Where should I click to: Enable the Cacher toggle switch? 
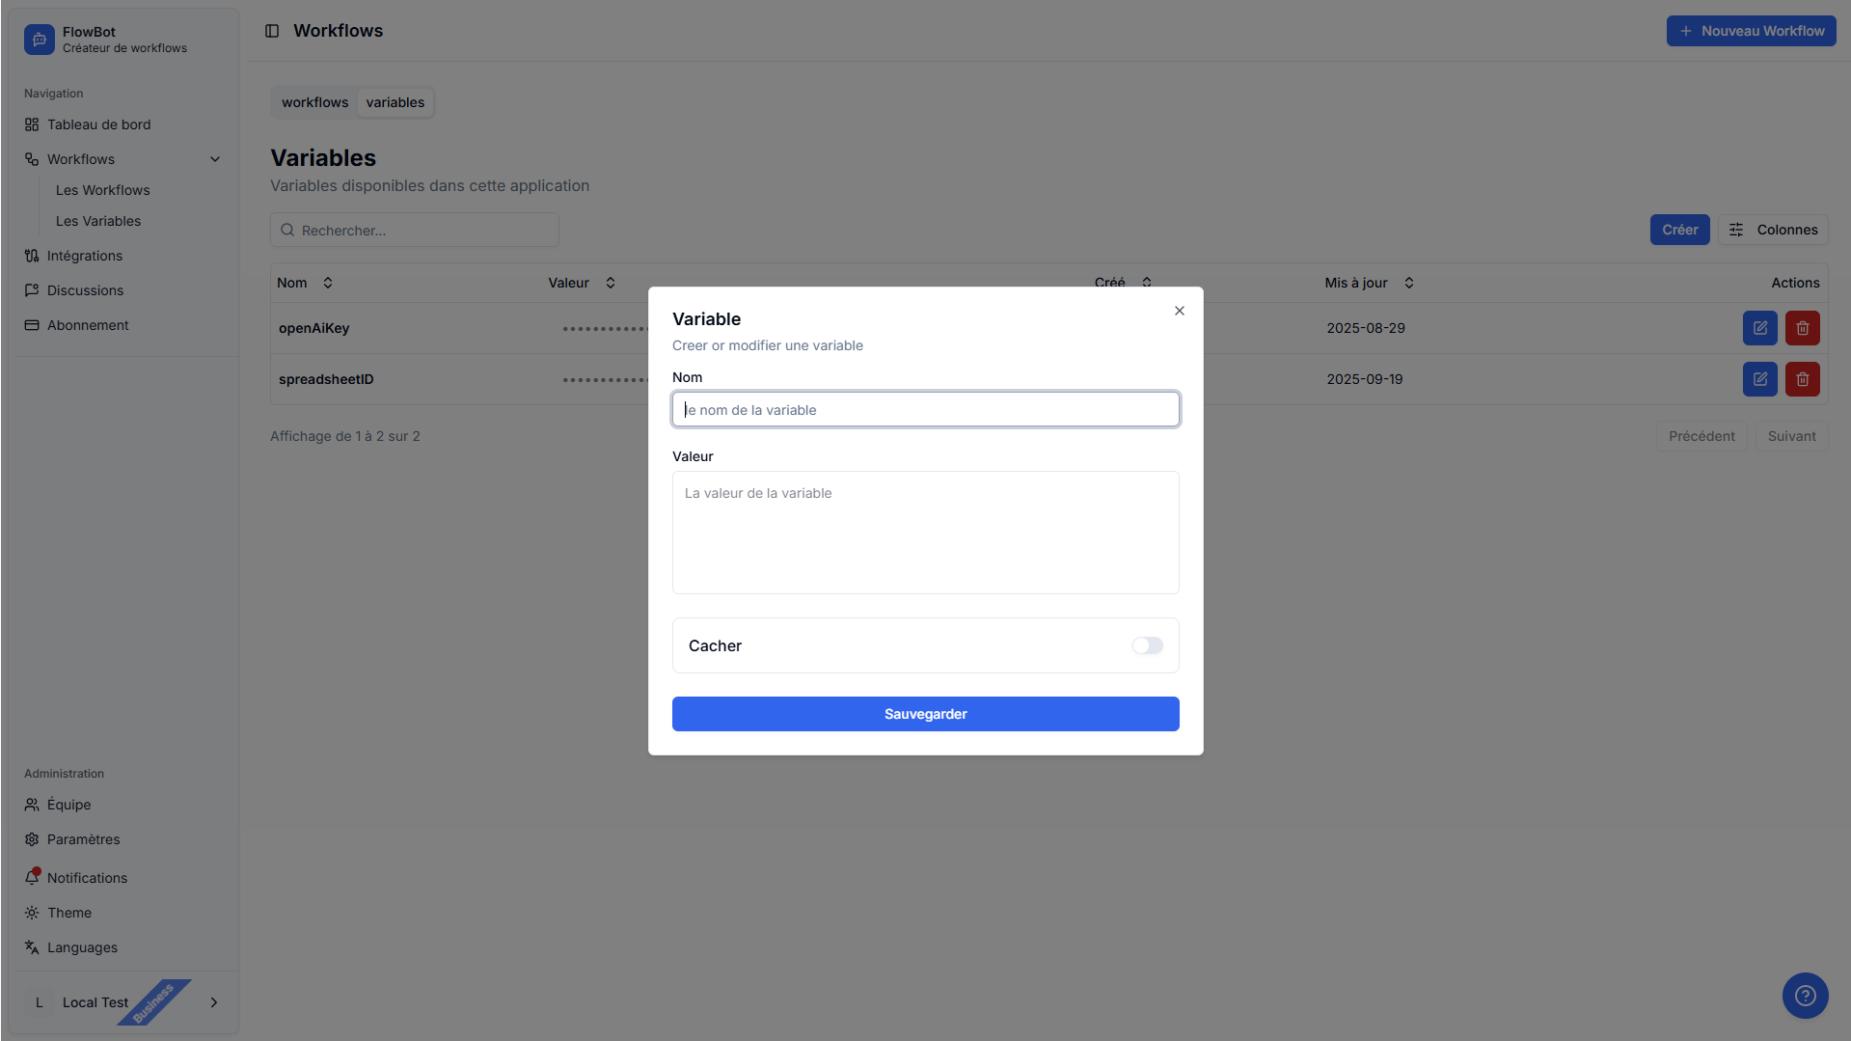coord(1147,645)
